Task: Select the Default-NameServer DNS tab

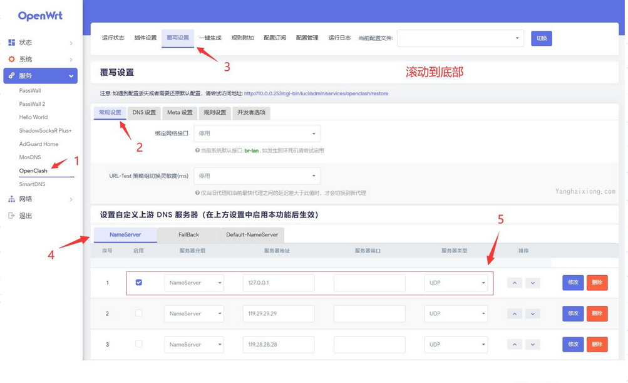Action: click(252, 235)
